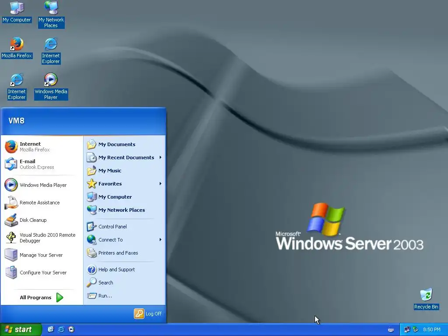Click the network computers tray icon
The image size is (448, 336).
tap(407, 329)
